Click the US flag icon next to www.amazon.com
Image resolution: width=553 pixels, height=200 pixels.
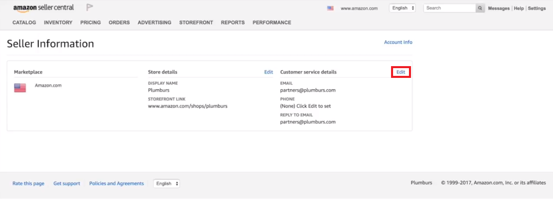click(x=330, y=8)
